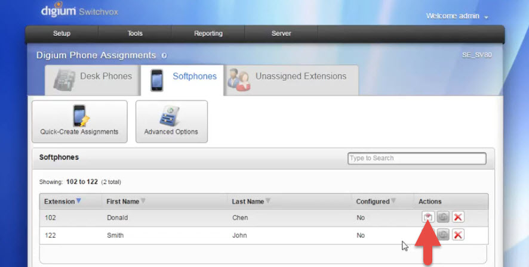Viewport: 529px width, 267px height.
Task: Open the Reporting menu
Action: pyautogui.click(x=208, y=33)
